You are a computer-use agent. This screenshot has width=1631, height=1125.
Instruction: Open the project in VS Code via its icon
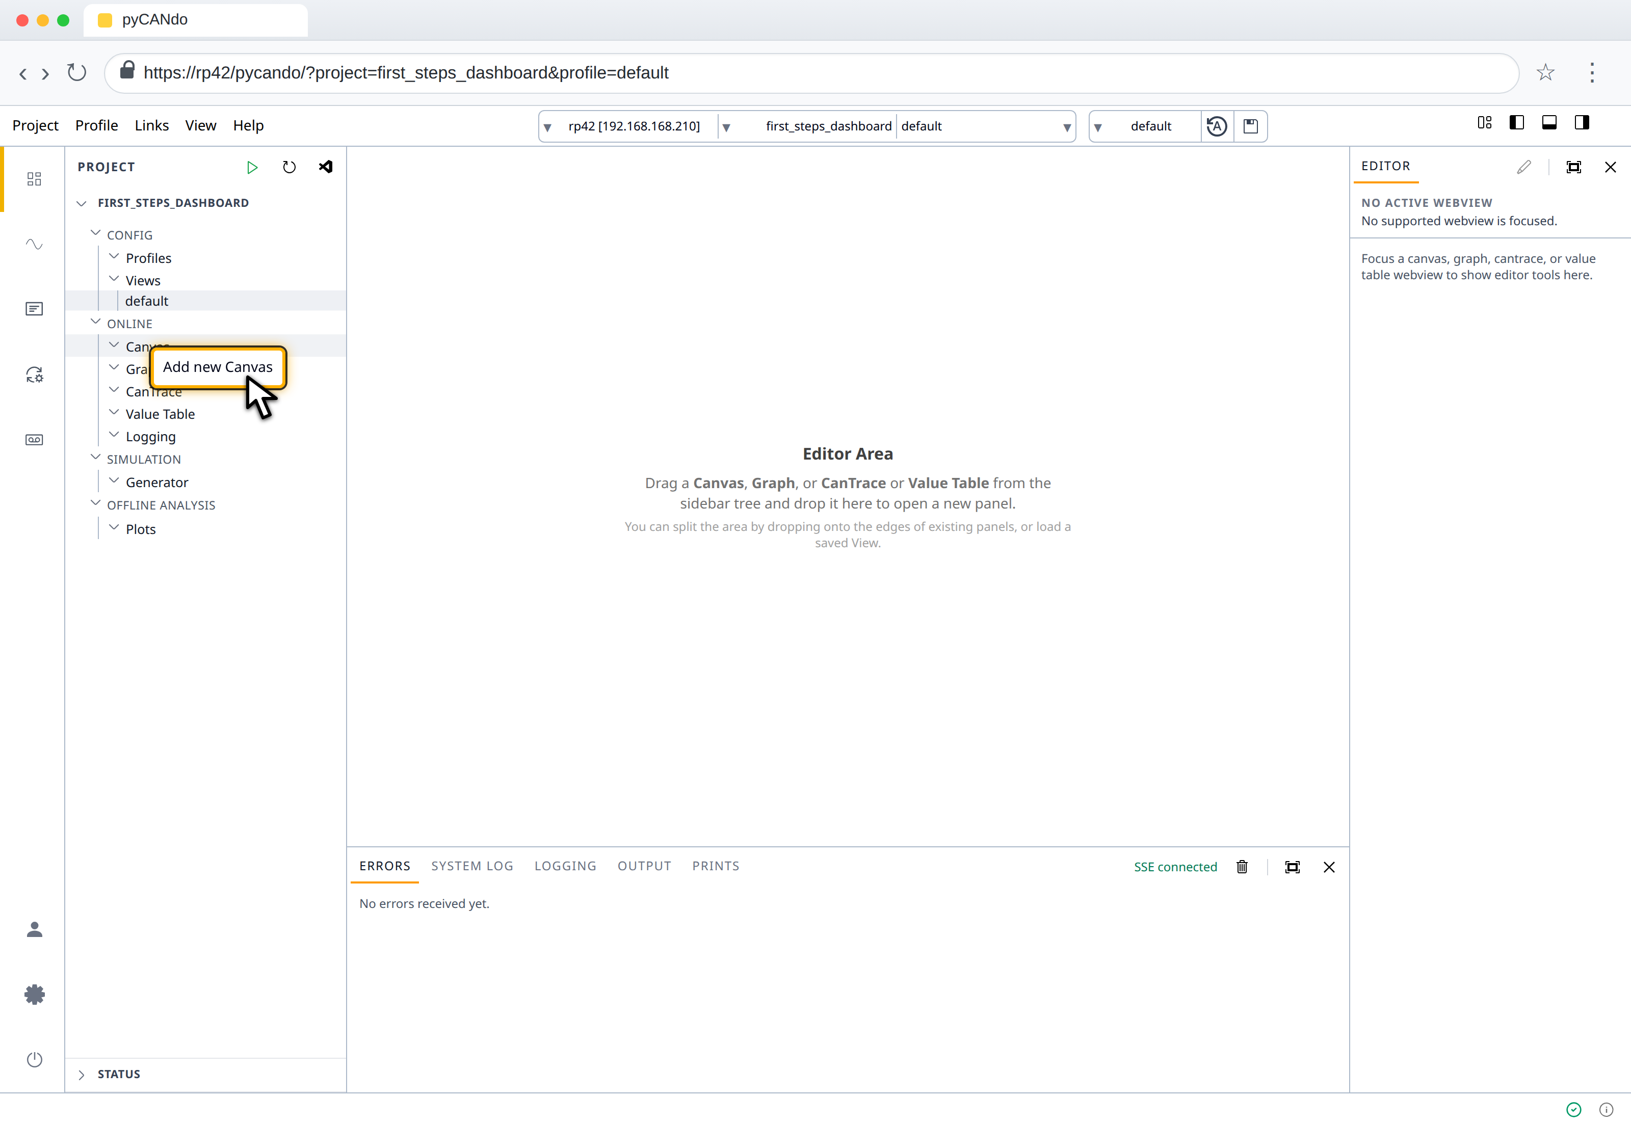[x=326, y=167]
